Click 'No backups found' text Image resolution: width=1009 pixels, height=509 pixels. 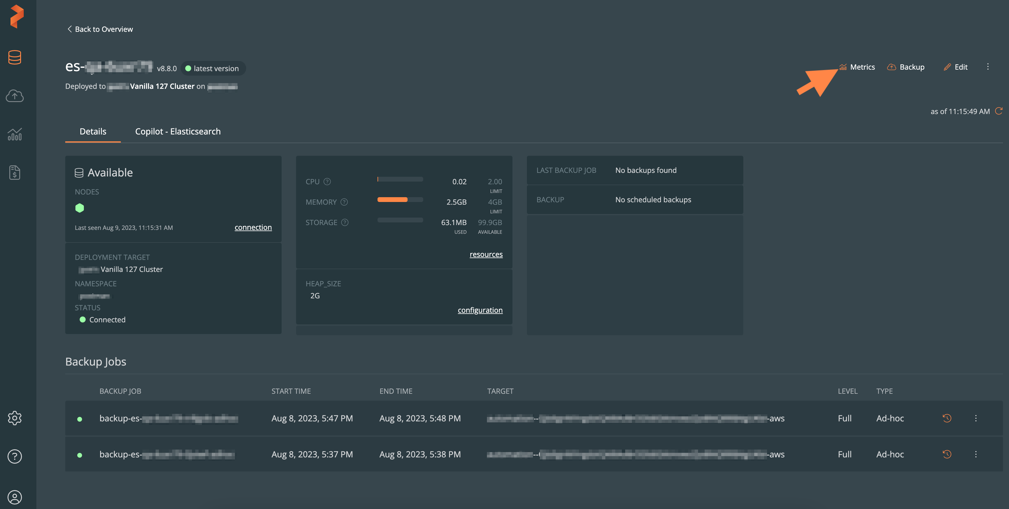646,170
